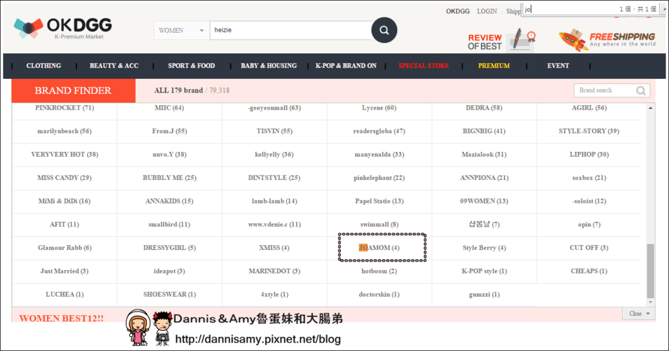
Task: Select the pinkelephant (22) brand
Action: (379, 177)
